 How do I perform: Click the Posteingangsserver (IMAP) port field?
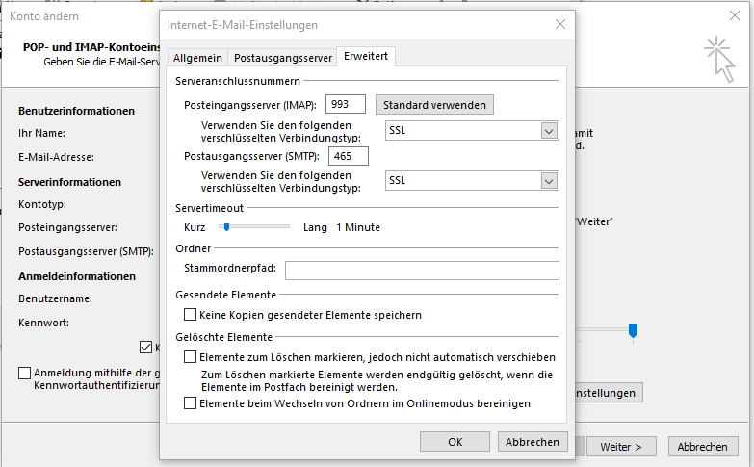tap(348, 104)
